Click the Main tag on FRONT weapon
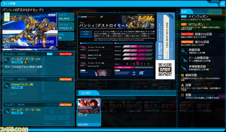 coord(49,54)
